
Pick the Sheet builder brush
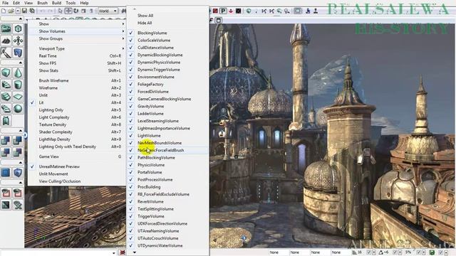tap(18, 97)
